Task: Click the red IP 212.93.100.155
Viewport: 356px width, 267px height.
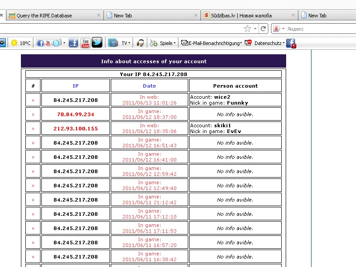Action: tap(76, 129)
